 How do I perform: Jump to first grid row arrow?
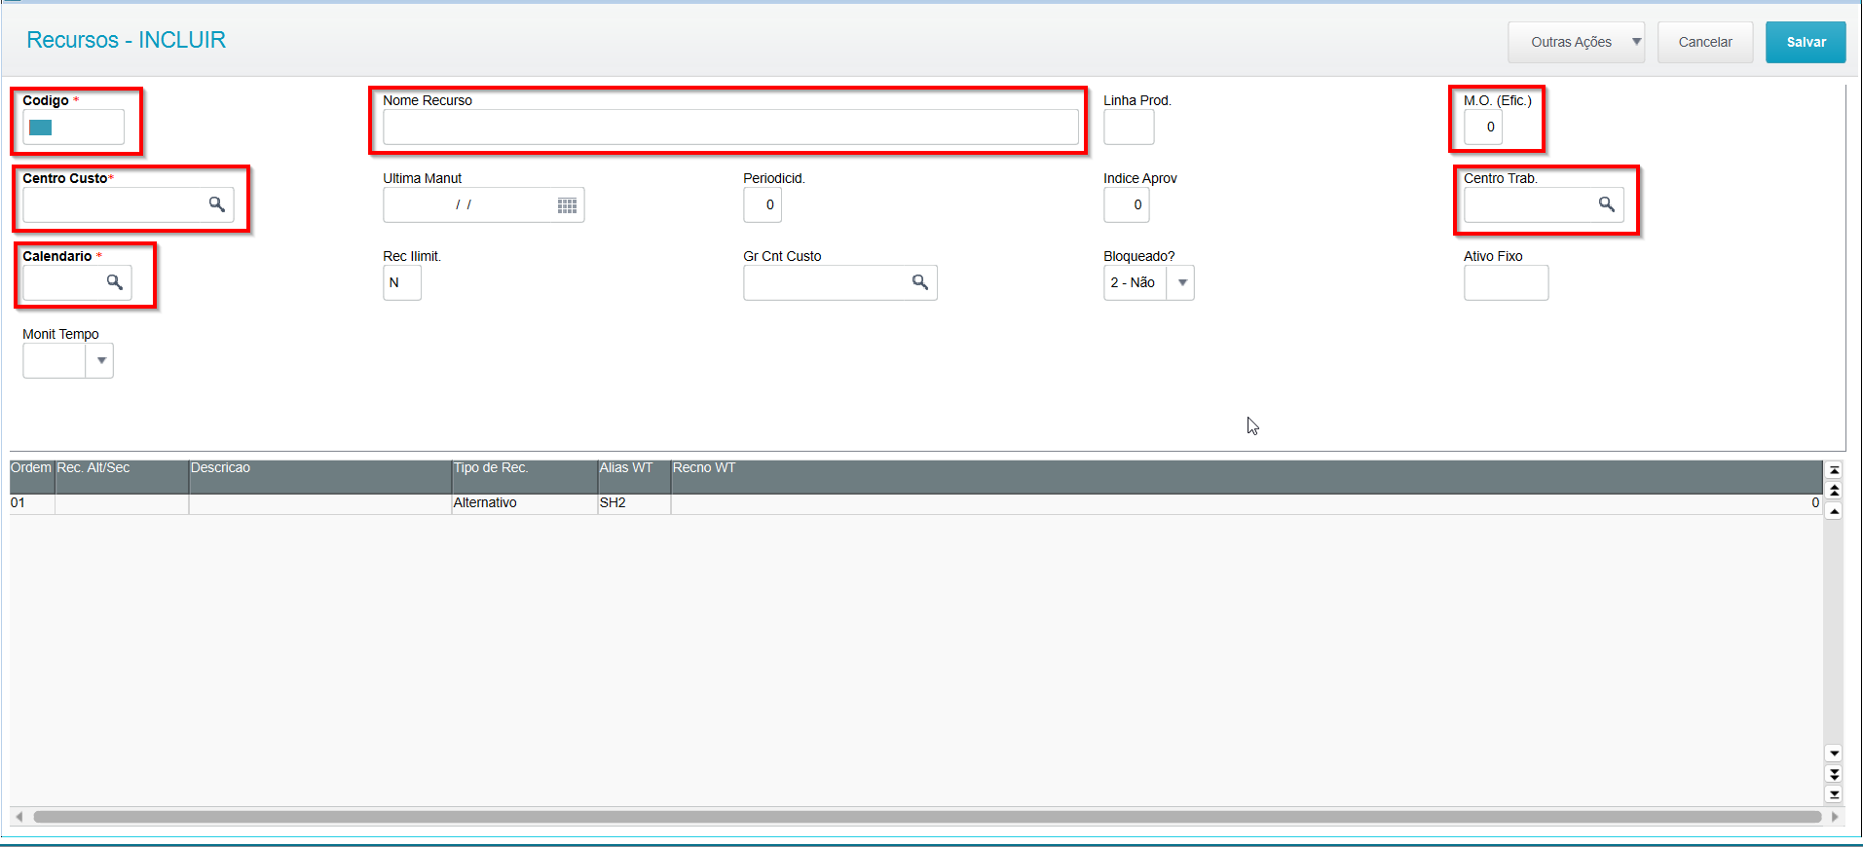tap(1834, 470)
